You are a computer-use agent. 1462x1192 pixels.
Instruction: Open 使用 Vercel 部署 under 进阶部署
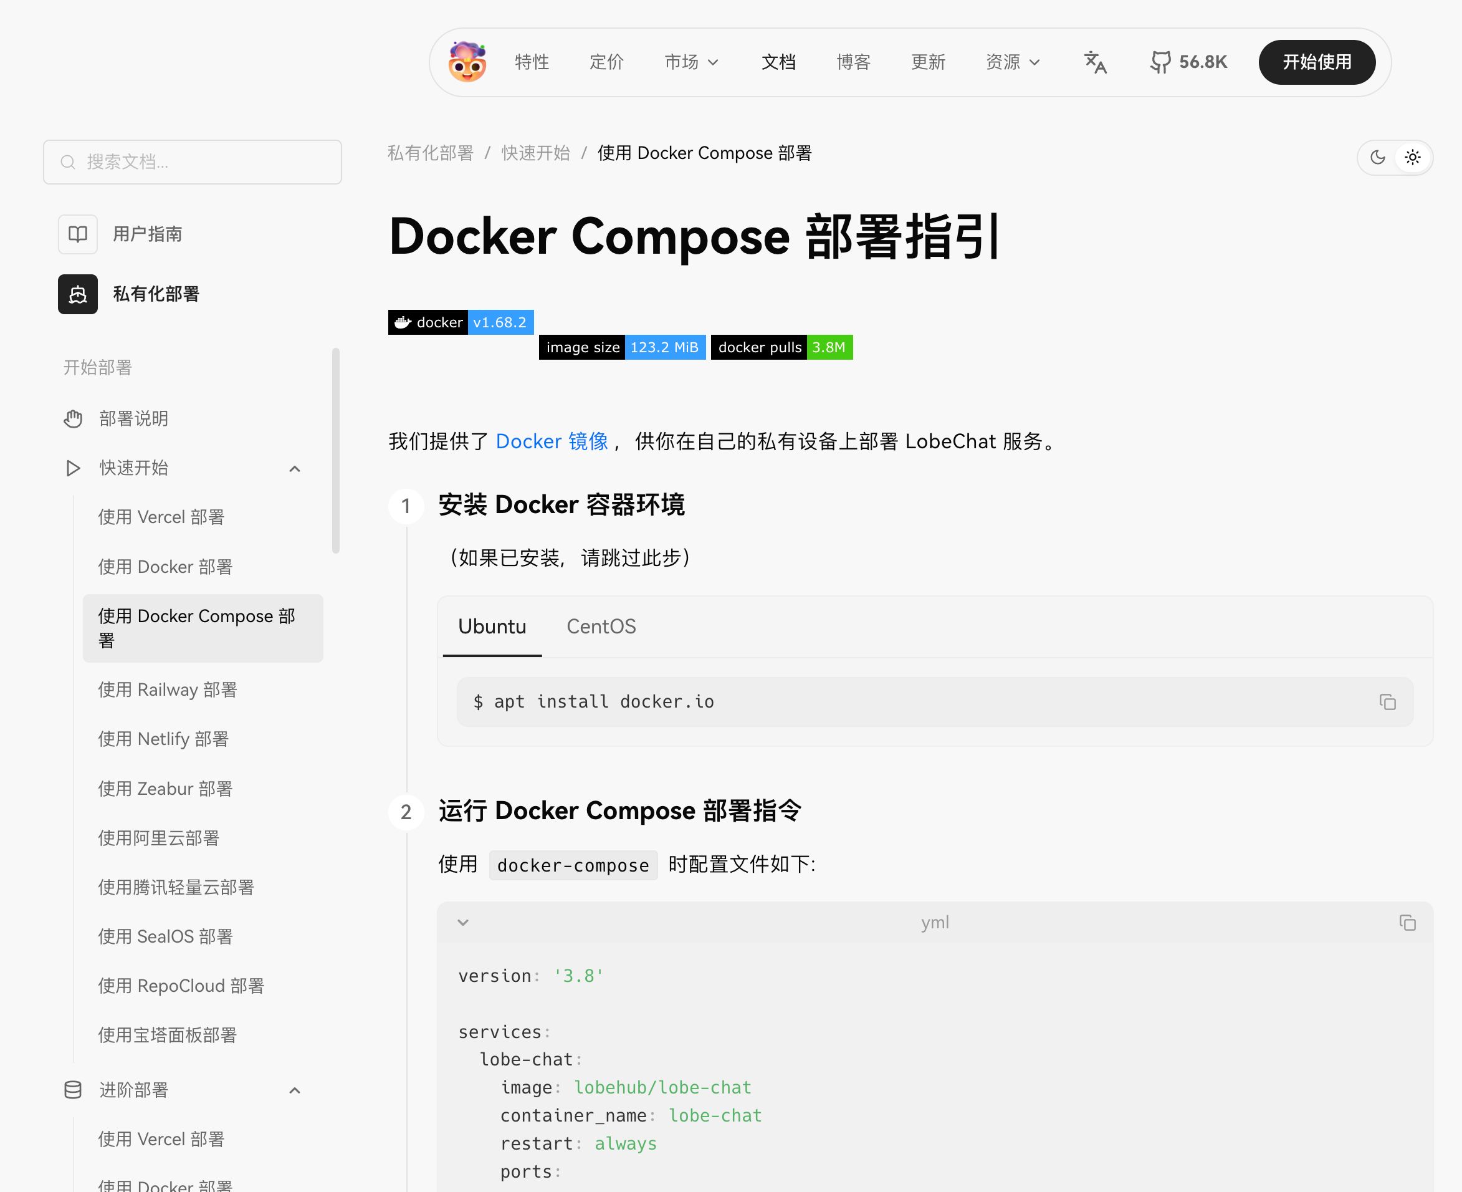click(x=161, y=1140)
